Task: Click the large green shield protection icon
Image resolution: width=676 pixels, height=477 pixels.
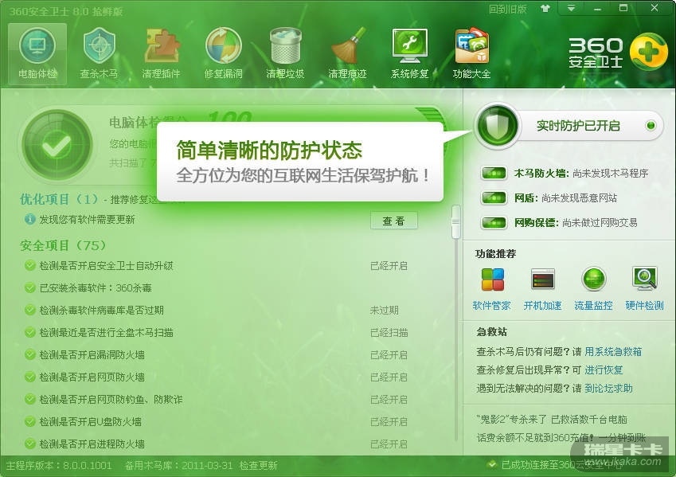Action: pos(498,126)
